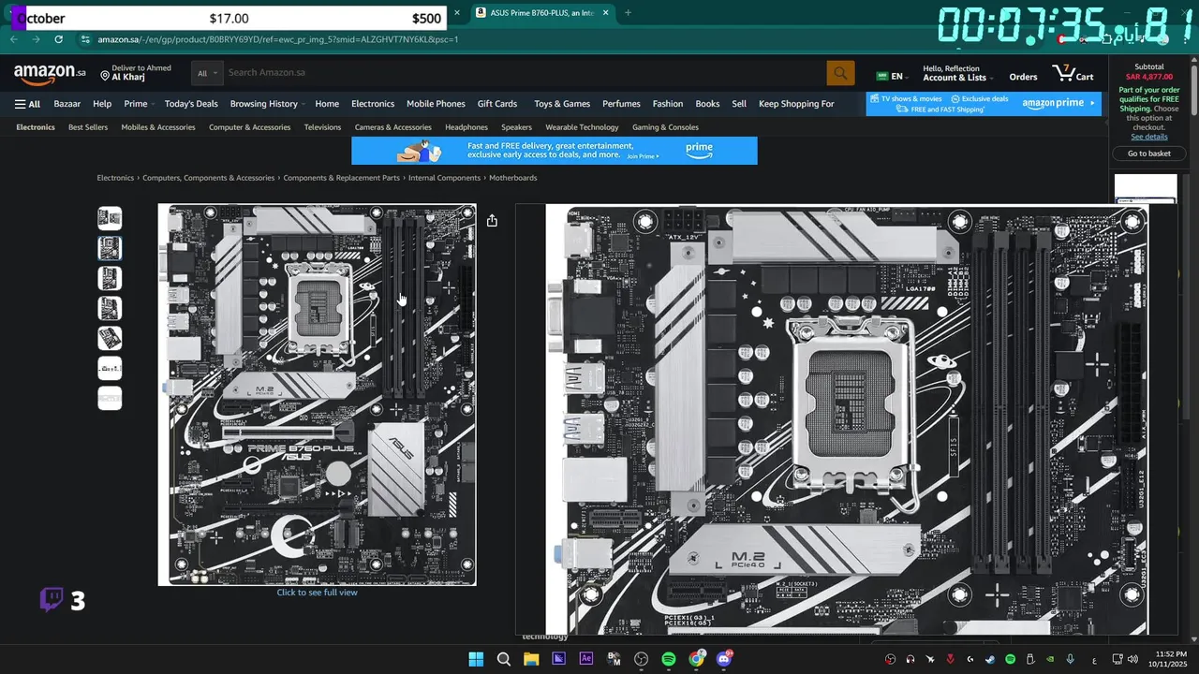Select the fifth product thumbnail
The height and width of the screenshot is (674, 1199).
tap(110, 338)
